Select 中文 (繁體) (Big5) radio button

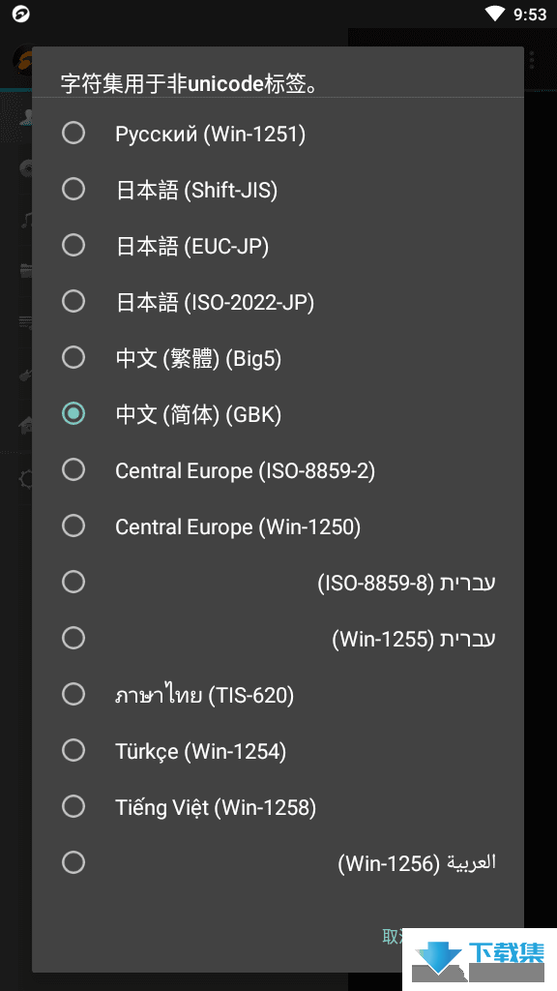pos(278,358)
